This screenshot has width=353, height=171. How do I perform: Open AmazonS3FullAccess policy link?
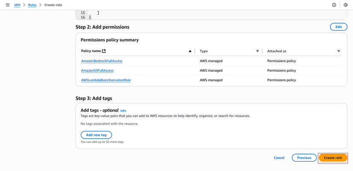[x=97, y=71]
